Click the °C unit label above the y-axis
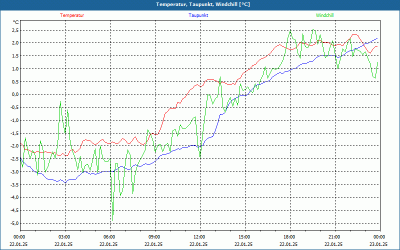Viewport: 400px width, 250px height. coord(16,22)
